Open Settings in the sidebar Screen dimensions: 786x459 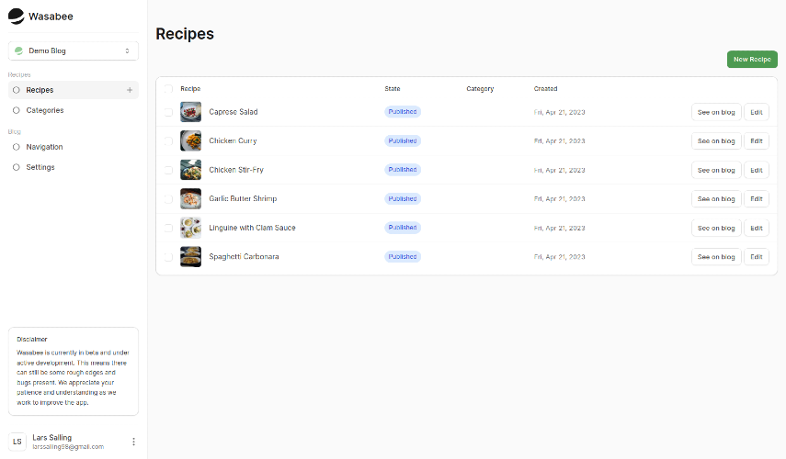coord(74,167)
